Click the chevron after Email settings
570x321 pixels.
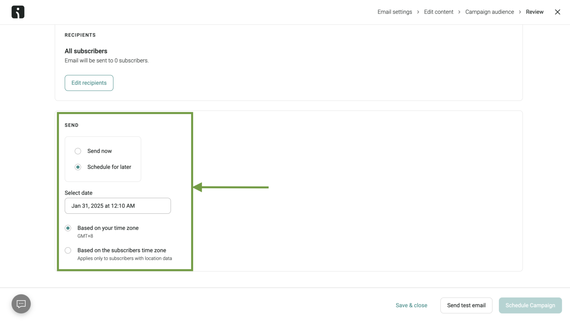(x=418, y=12)
